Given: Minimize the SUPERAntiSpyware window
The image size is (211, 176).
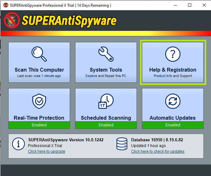Looking at the screenshot, I should [x=175, y=5].
